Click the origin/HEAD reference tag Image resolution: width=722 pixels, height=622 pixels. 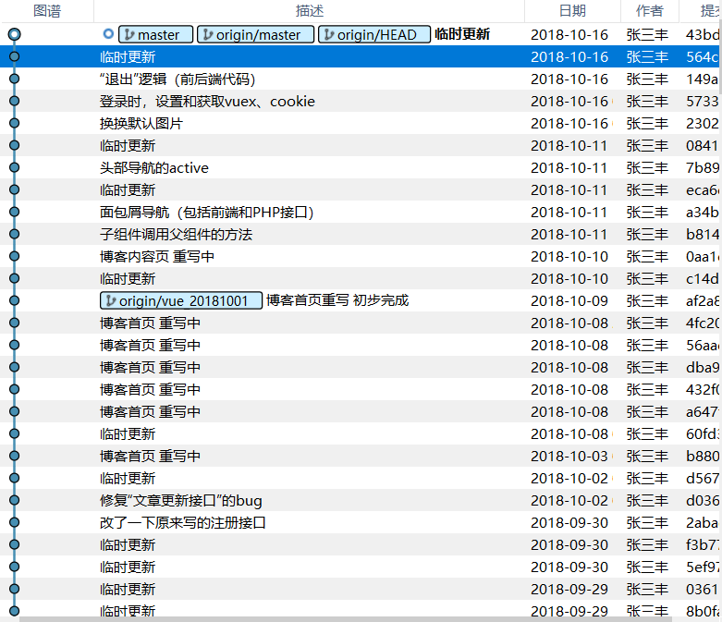pyautogui.click(x=373, y=34)
